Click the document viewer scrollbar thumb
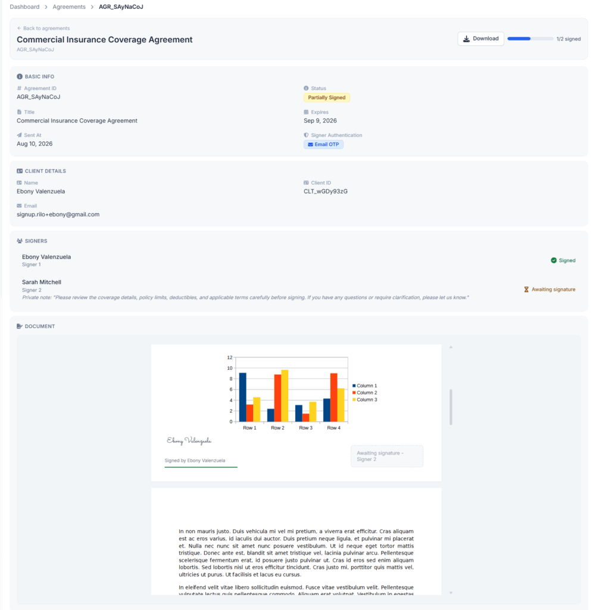The height and width of the screenshot is (610, 596). (x=451, y=407)
